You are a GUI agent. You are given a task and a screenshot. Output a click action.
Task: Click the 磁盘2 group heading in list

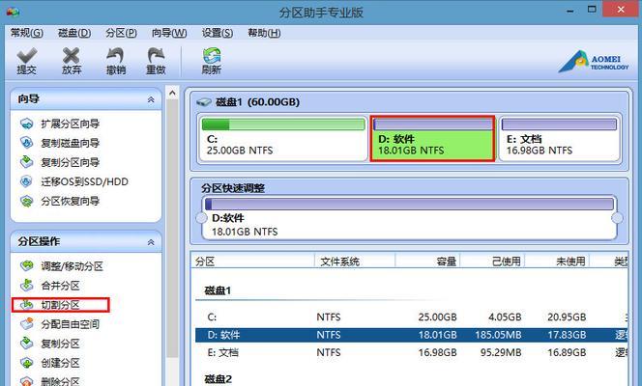pos(218,379)
